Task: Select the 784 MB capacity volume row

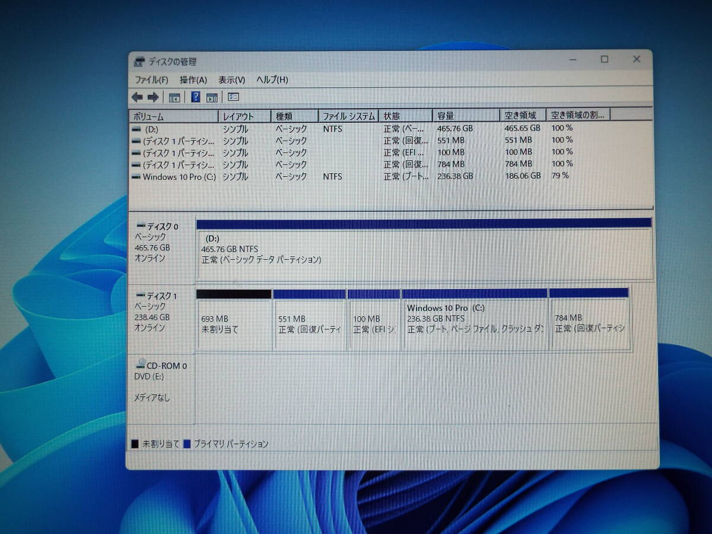Action: [390, 164]
